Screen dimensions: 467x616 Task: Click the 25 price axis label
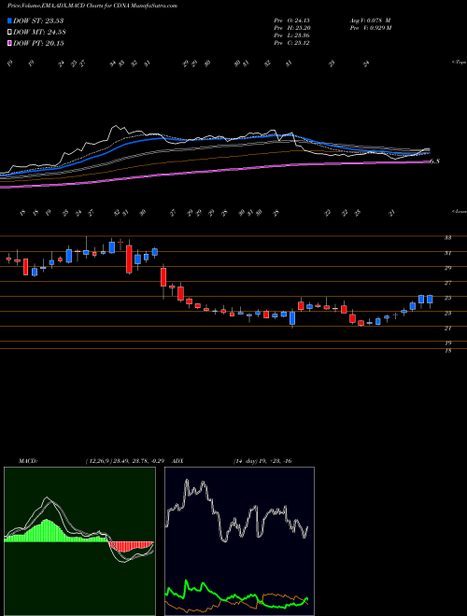(447, 298)
